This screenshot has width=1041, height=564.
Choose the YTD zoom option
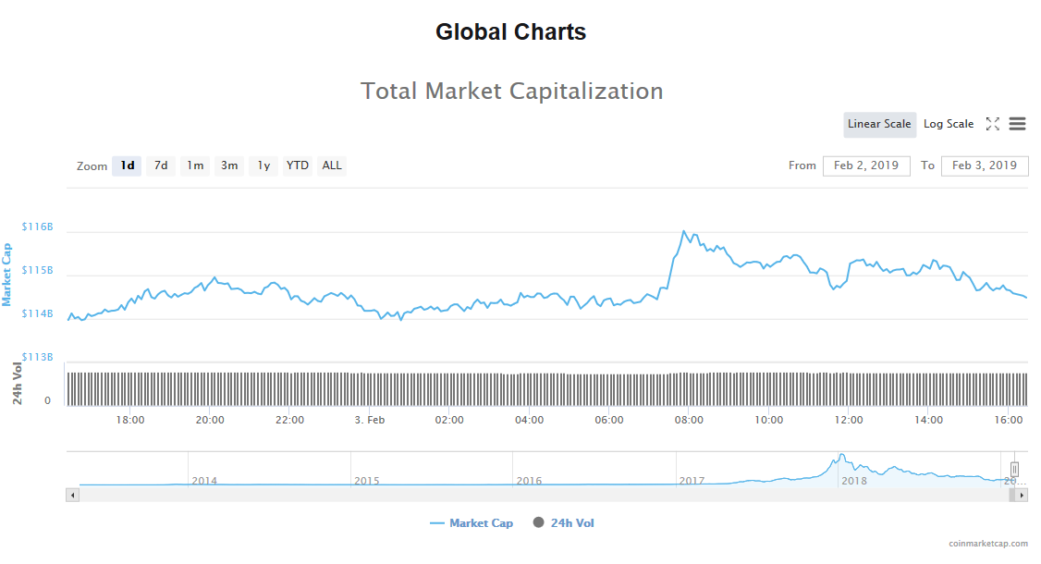point(298,166)
